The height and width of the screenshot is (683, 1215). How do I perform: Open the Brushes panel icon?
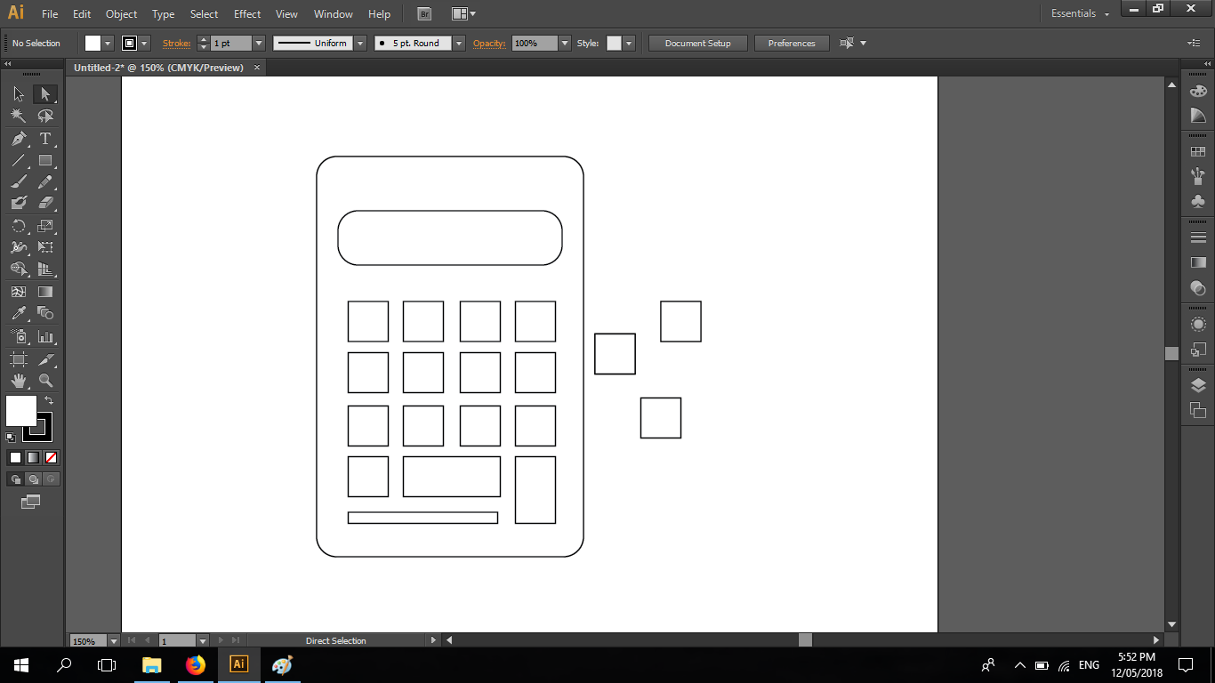(1198, 176)
